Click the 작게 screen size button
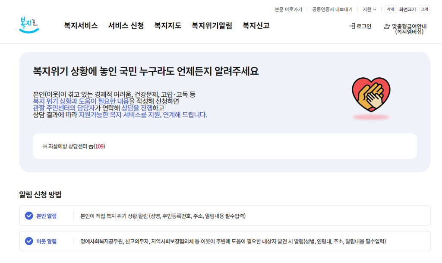442x263 pixels. 390,10
